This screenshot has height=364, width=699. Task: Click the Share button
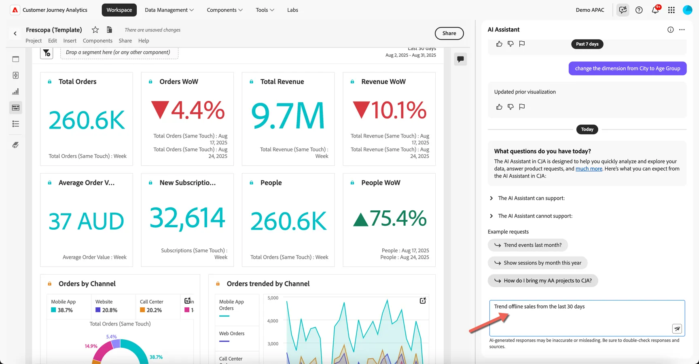click(449, 33)
